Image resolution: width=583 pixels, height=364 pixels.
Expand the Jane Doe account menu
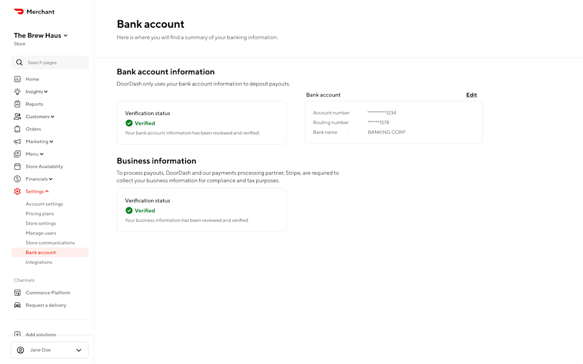[78, 350]
